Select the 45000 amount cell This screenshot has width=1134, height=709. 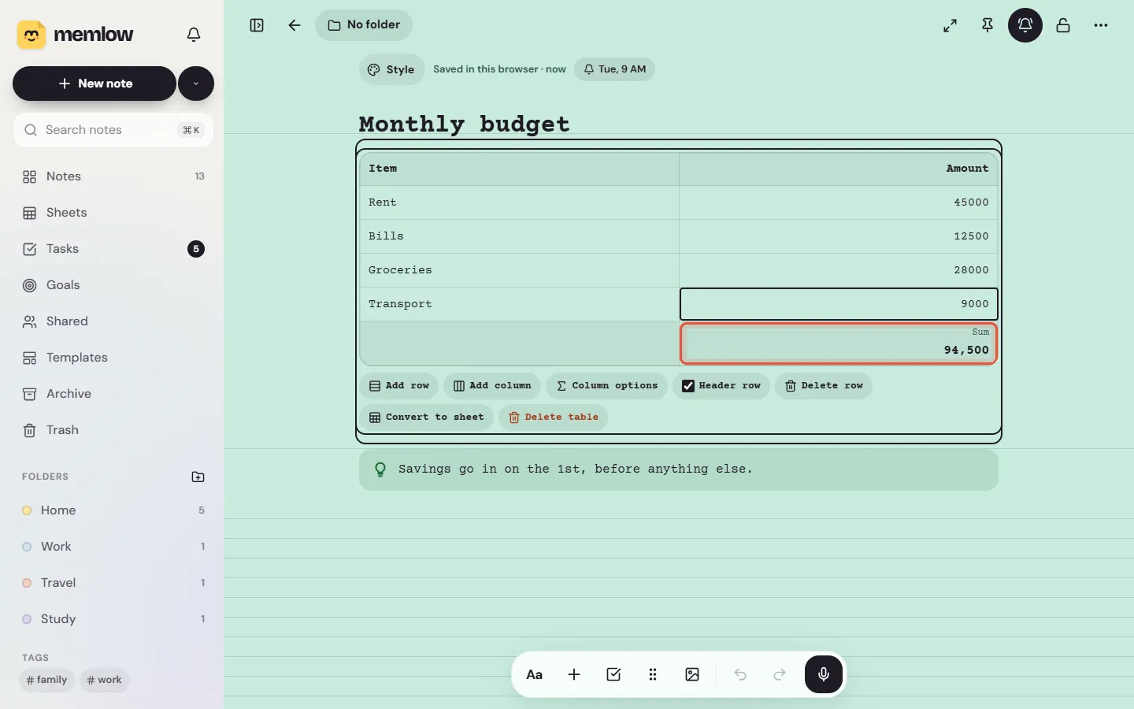point(839,202)
